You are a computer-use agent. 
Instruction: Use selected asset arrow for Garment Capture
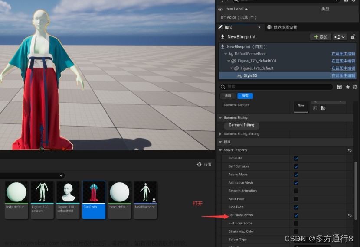click(315, 108)
